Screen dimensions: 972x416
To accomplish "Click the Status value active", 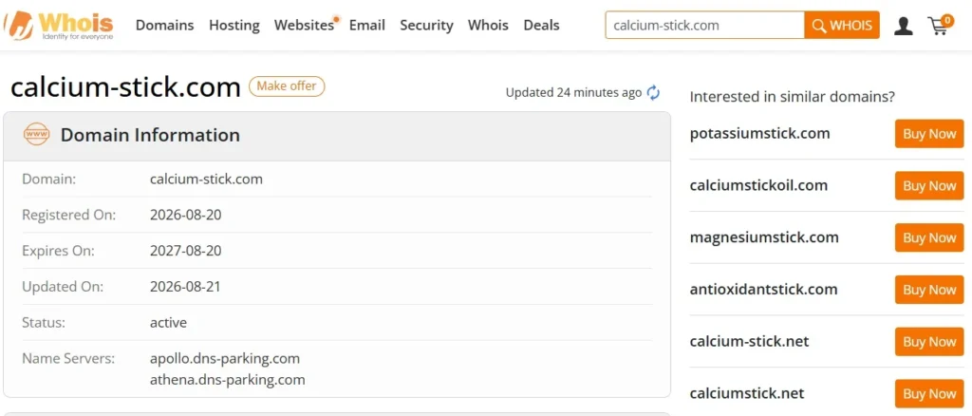I will click(x=168, y=322).
